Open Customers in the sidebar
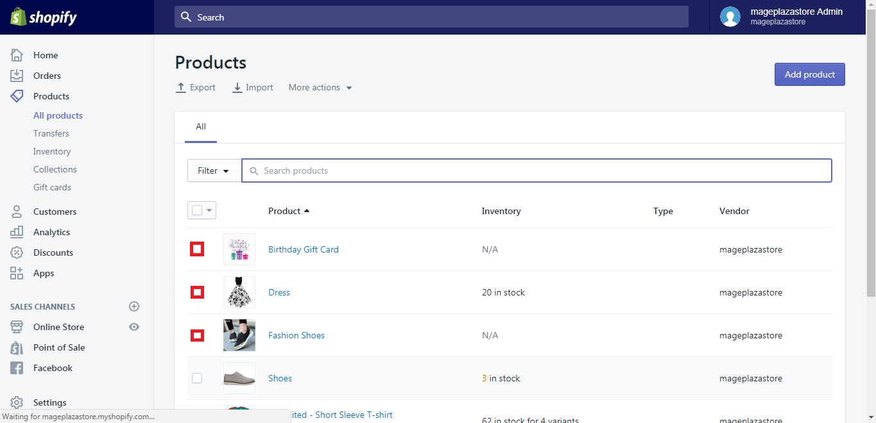The width and height of the screenshot is (876, 423). pos(55,211)
